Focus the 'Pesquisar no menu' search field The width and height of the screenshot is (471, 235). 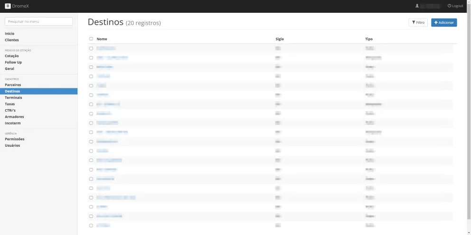click(x=38, y=21)
